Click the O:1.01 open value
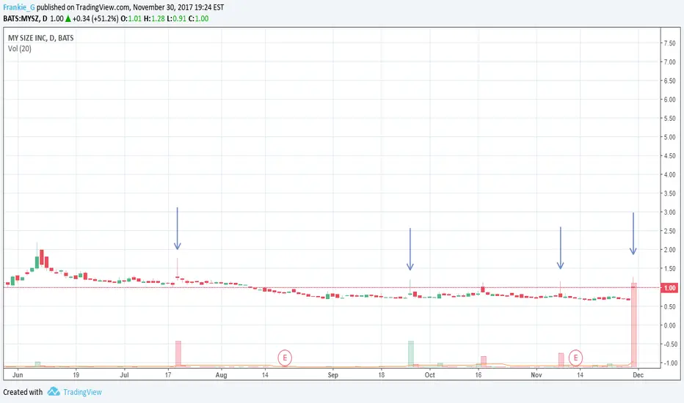This screenshot has height=403, width=684. click(131, 19)
